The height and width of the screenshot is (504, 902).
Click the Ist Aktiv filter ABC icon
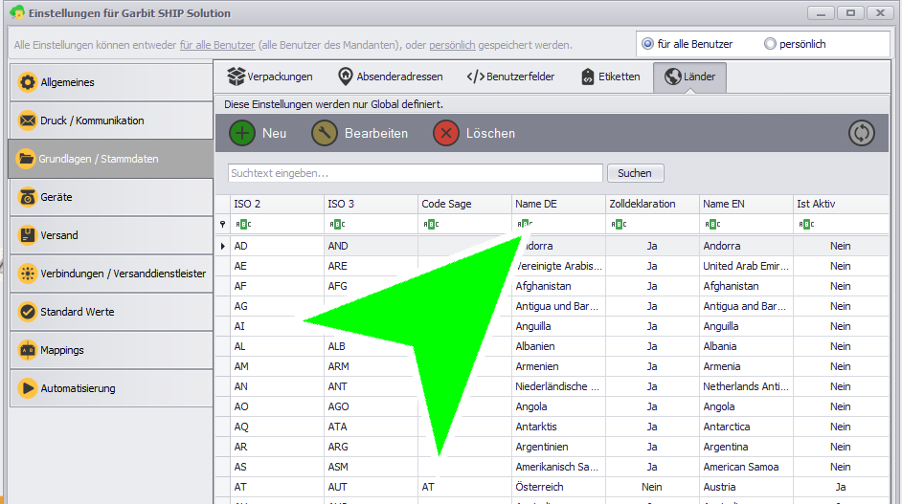tap(806, 224)
